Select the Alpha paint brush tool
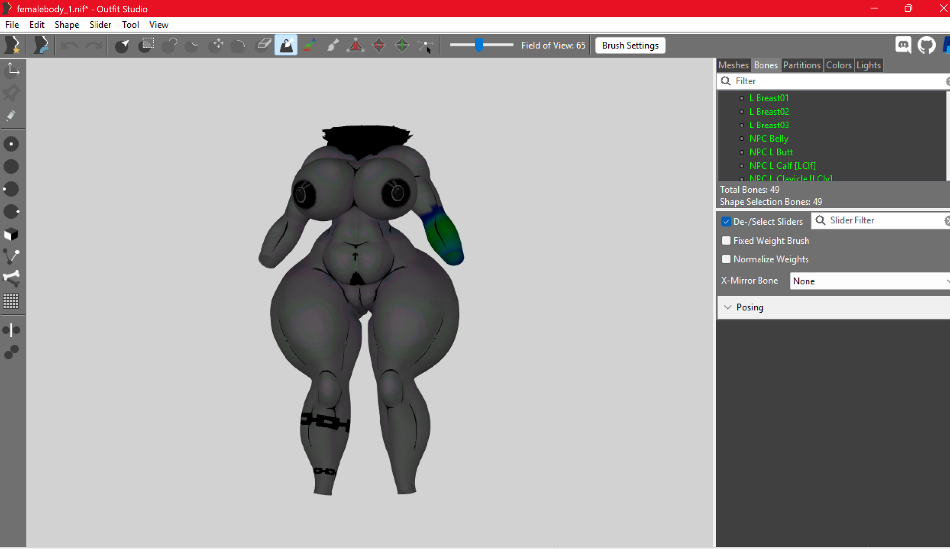This screenshot has height=549, width=950. [x=332, y=45]
